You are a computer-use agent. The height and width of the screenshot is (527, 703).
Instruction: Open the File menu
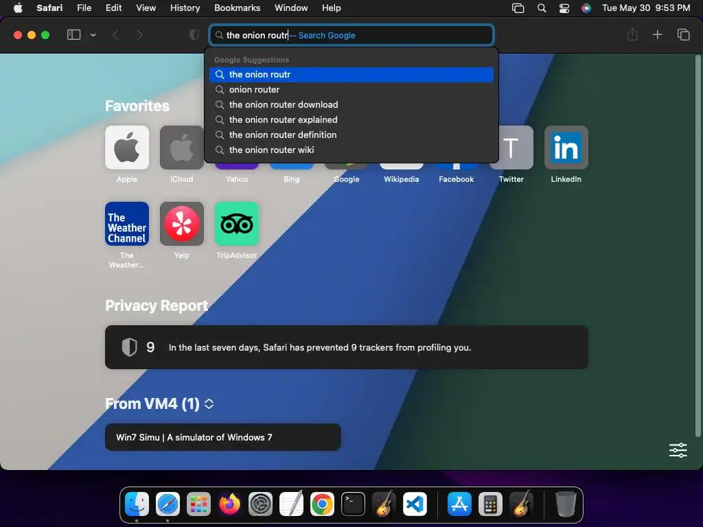click(84, 8)
